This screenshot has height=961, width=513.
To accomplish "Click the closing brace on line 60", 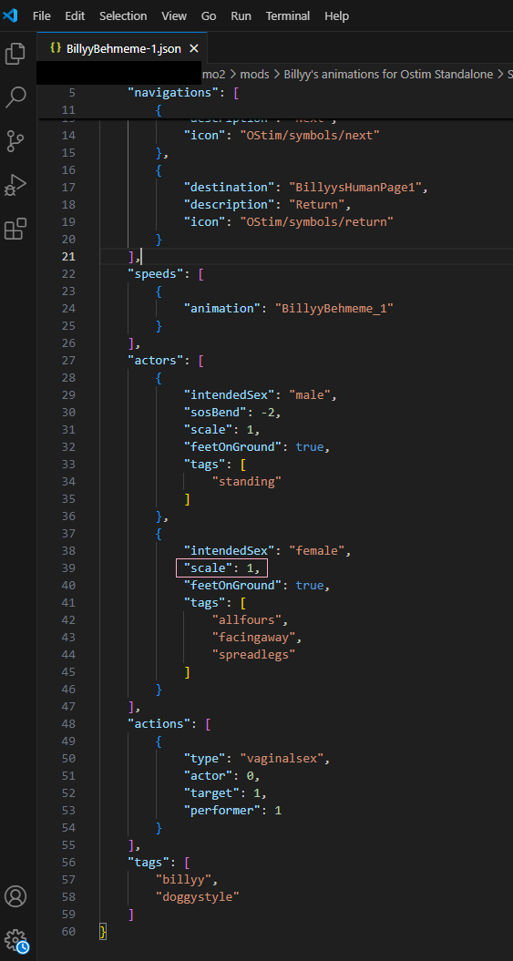I will 103,932.
